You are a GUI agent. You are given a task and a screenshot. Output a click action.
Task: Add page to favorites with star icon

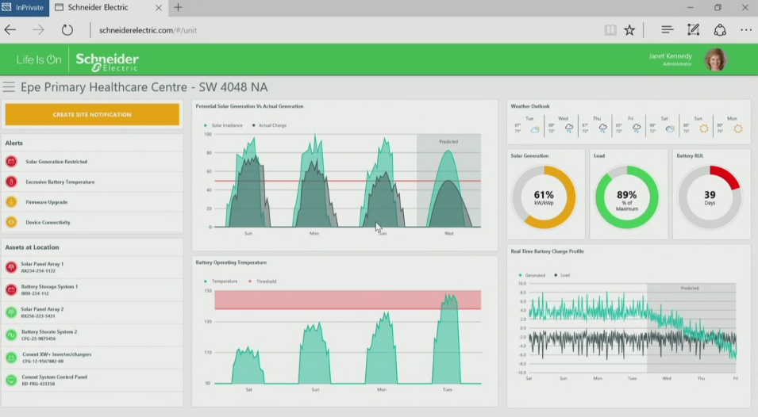tap(629, 30)
